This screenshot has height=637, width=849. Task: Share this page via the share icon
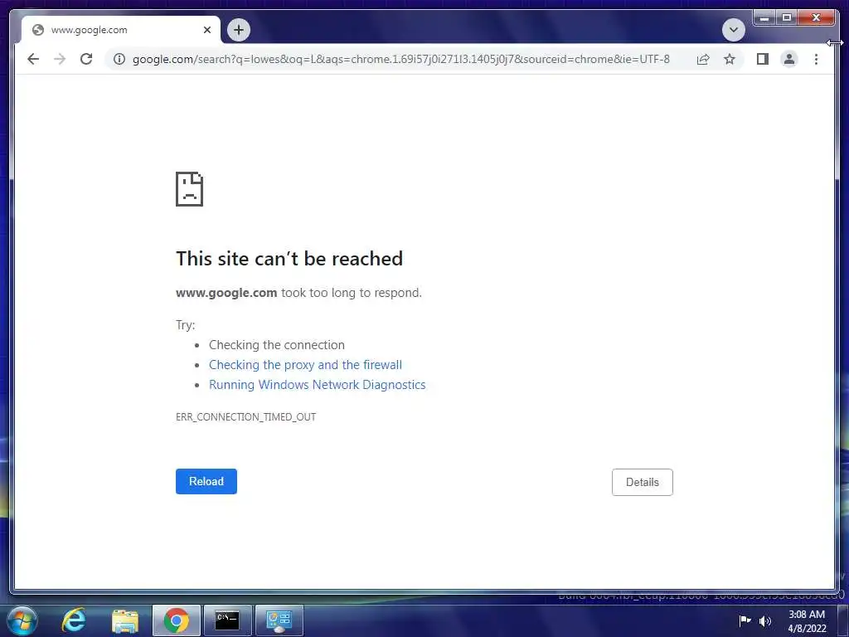click(x=703, y=59)
